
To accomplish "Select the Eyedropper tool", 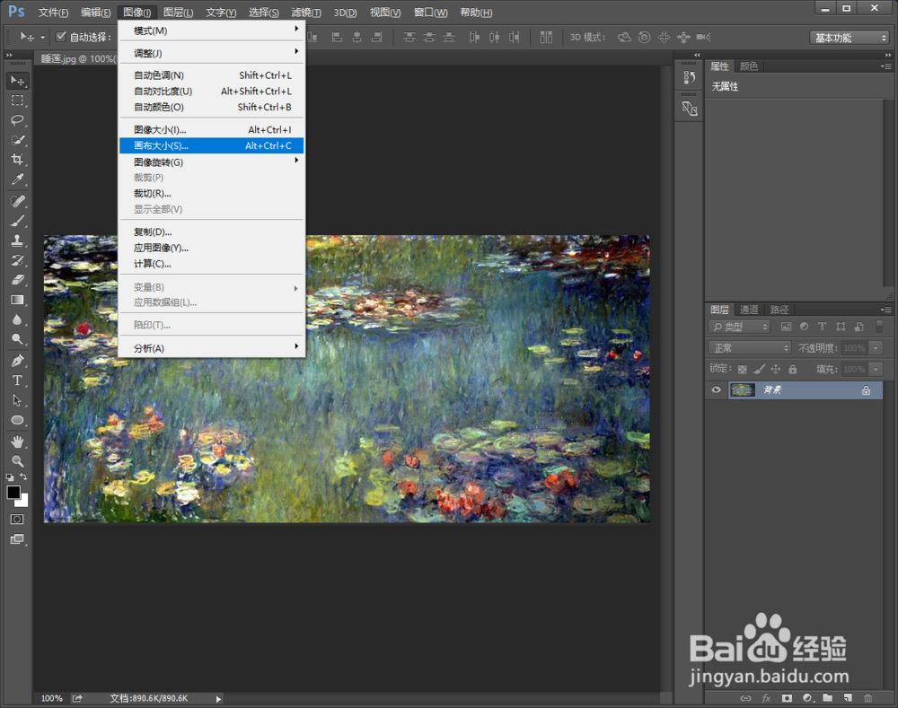I will click(x=17, y=179).
